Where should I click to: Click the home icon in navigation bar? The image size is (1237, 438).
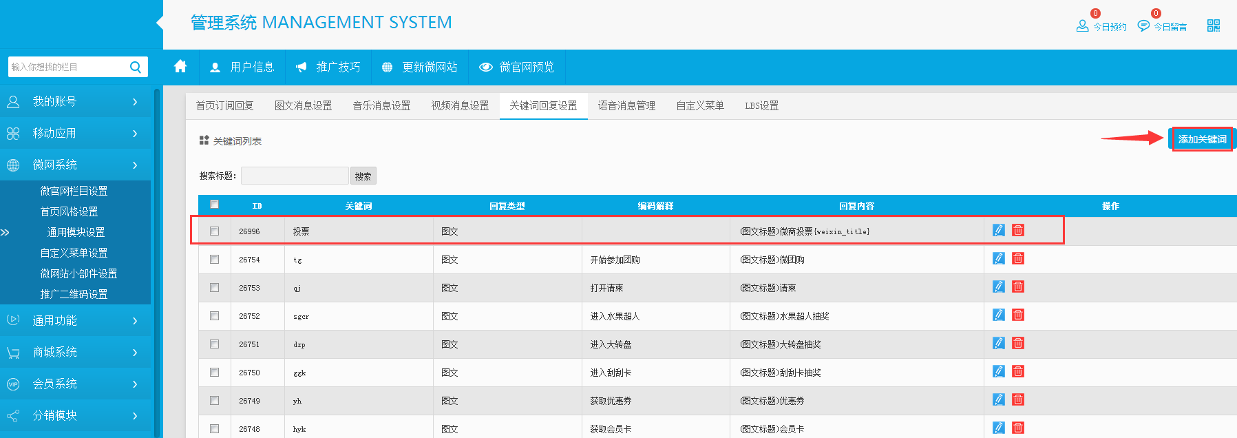tap(180, 67)
